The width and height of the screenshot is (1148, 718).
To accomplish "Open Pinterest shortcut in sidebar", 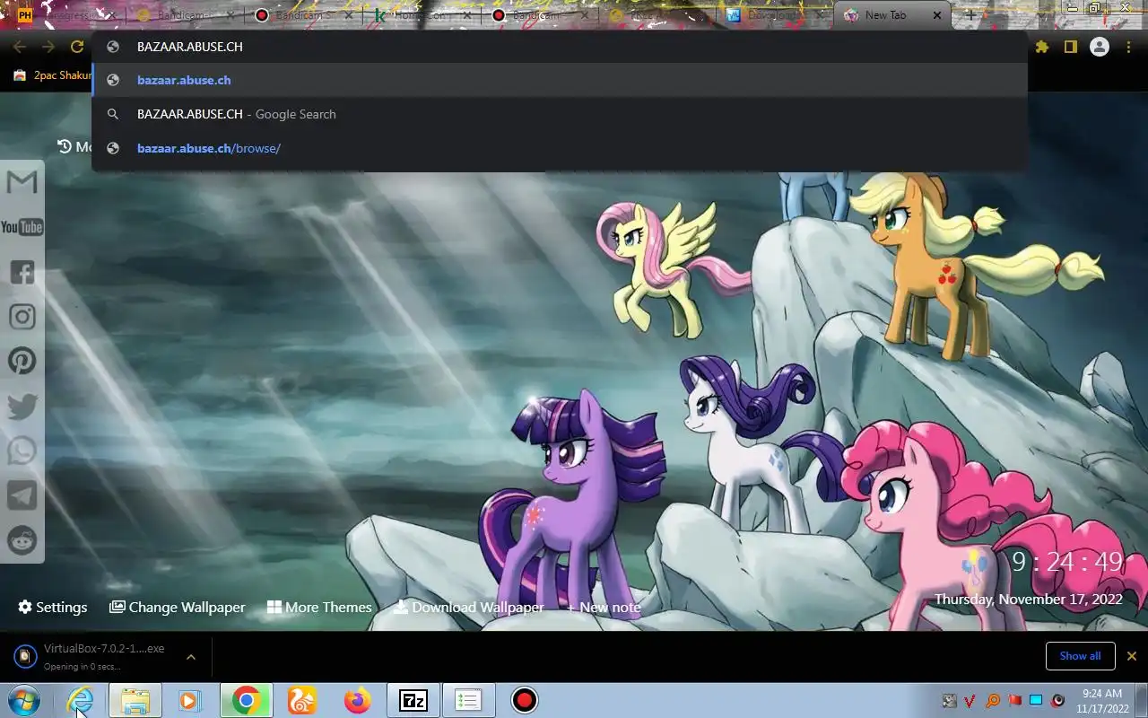I will point(22,361).
